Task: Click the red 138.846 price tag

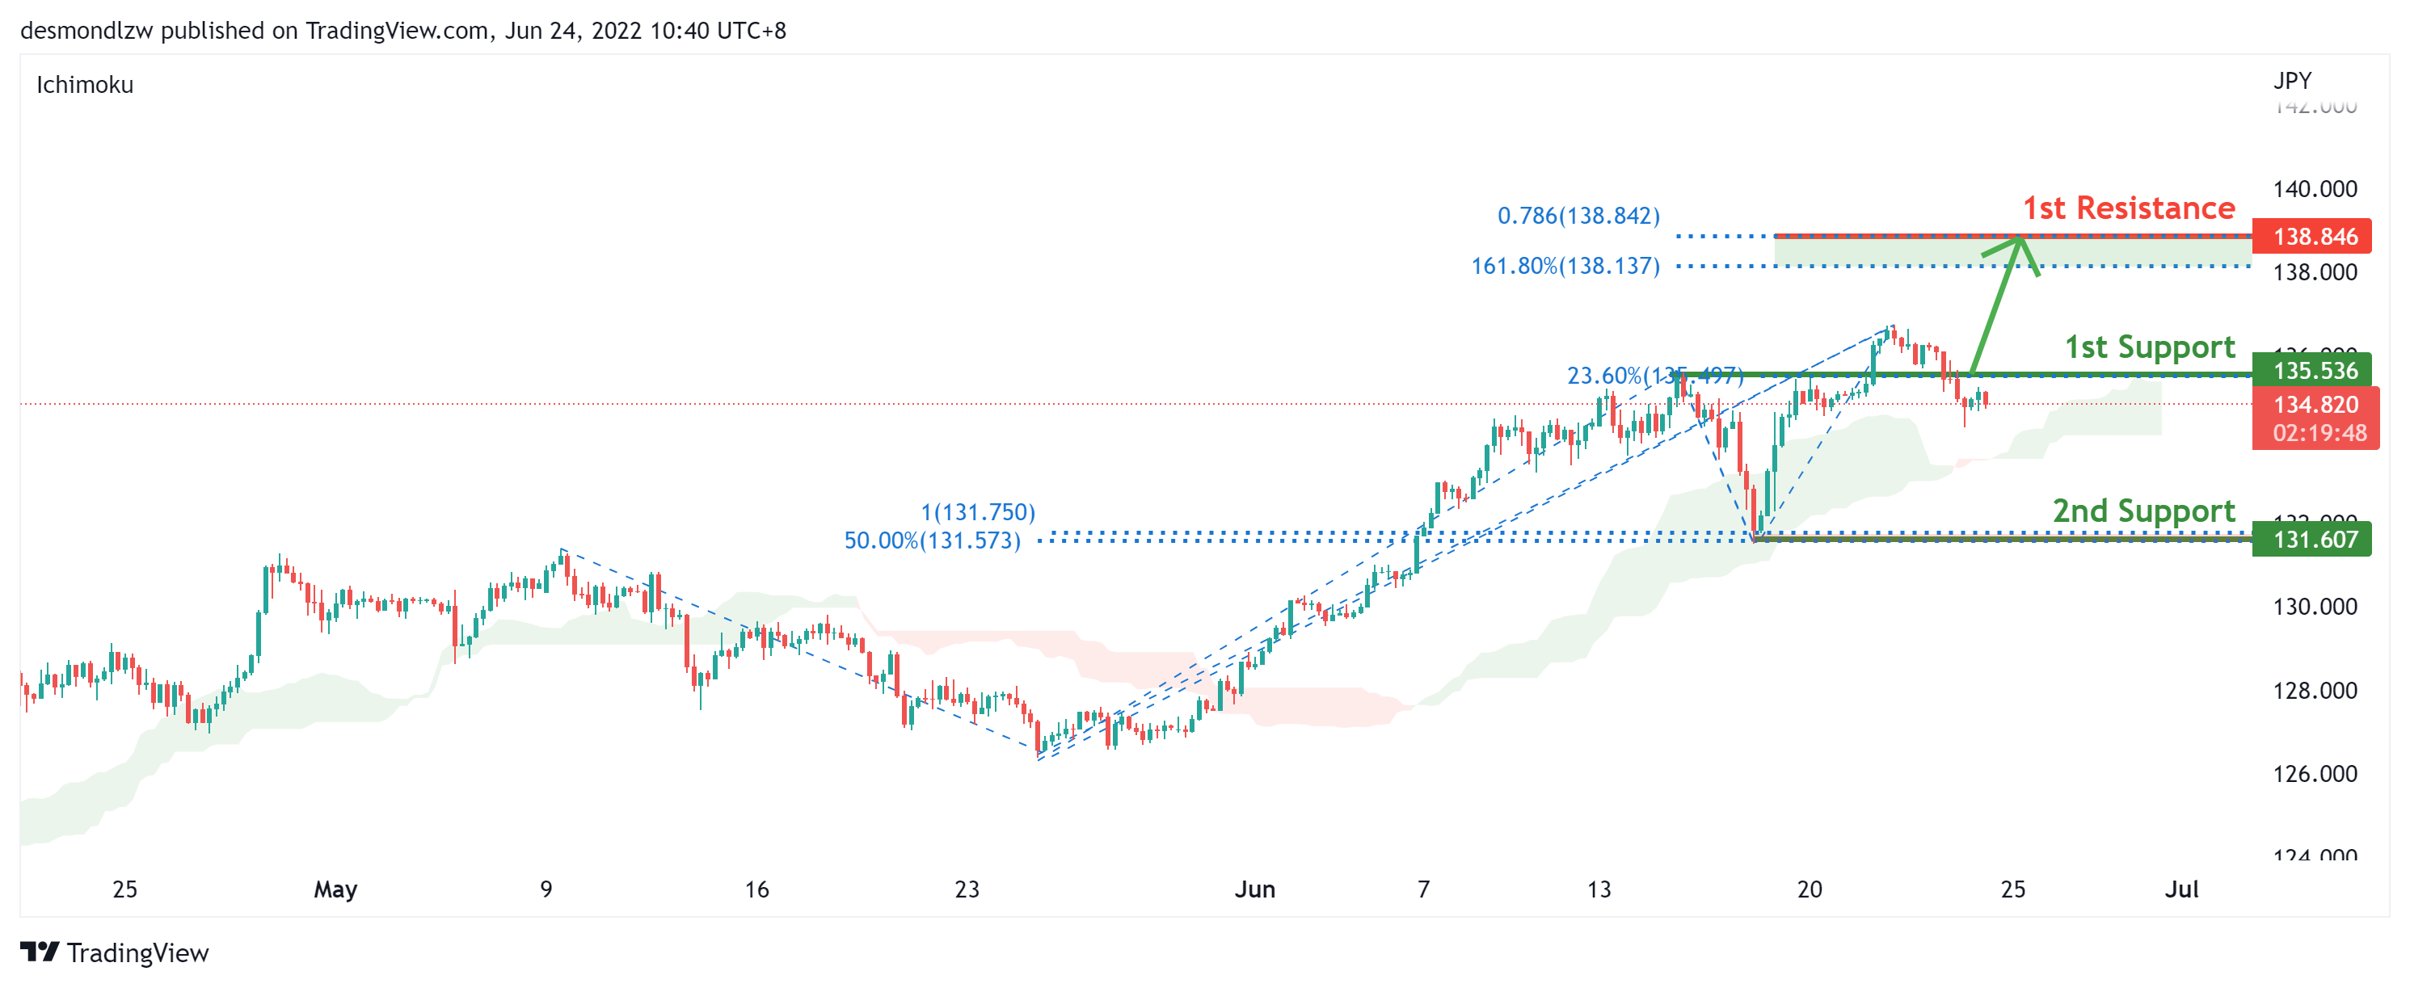Action: click(2311, 236)
